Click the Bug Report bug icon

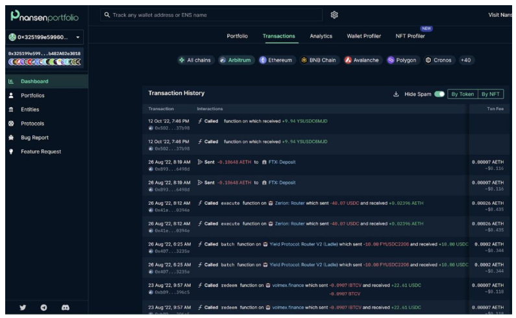(x=11, y=137)
